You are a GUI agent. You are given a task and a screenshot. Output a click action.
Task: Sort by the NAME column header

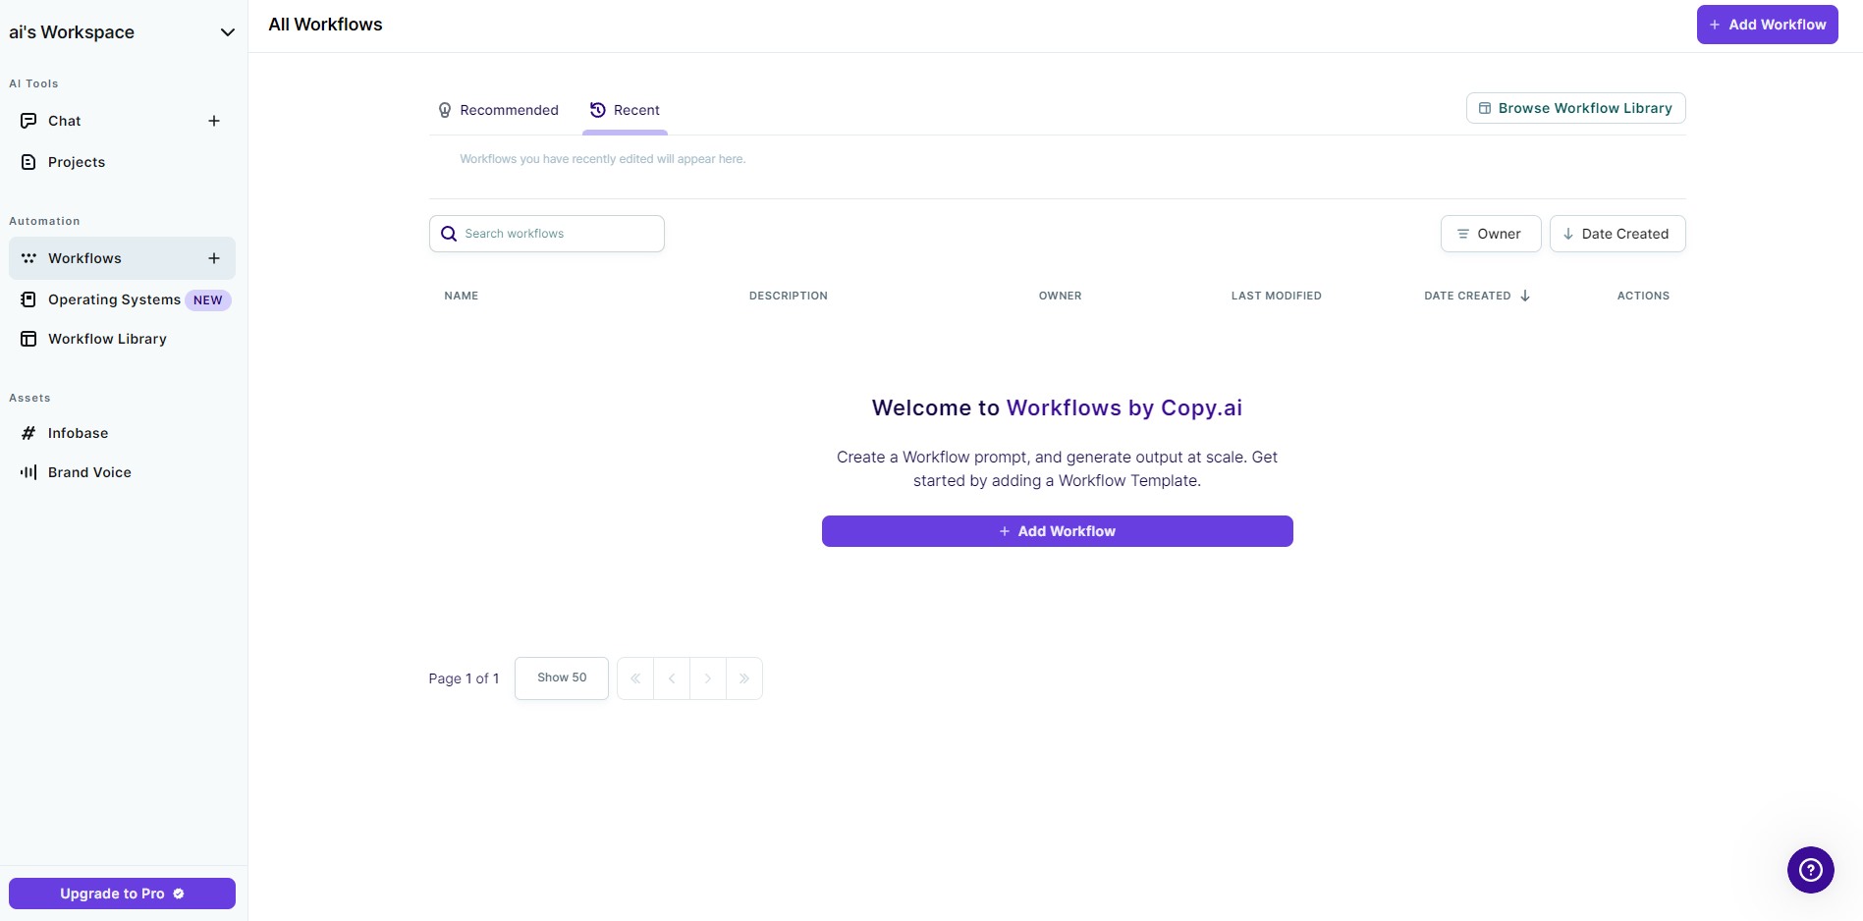pos(462,296)
